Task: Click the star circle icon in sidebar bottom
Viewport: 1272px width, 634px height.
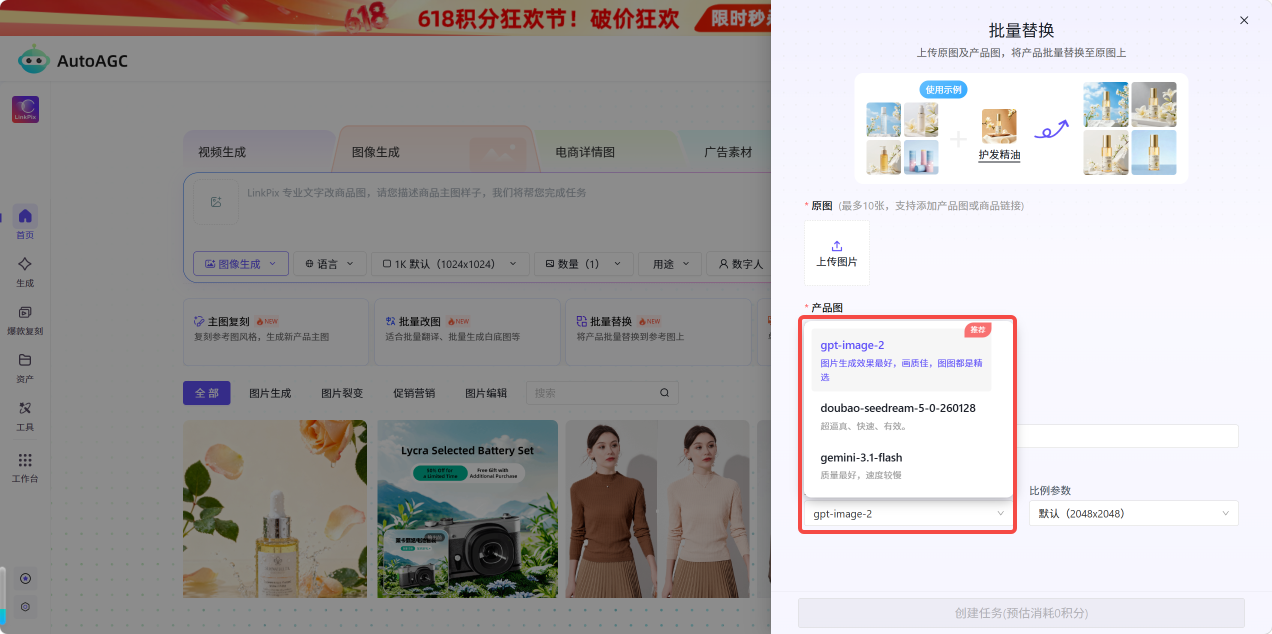Action: (x=25, y=578)
